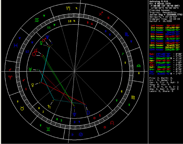Select the 'Fire: 2, Earth: 0,' summary line

click(161, 78)
